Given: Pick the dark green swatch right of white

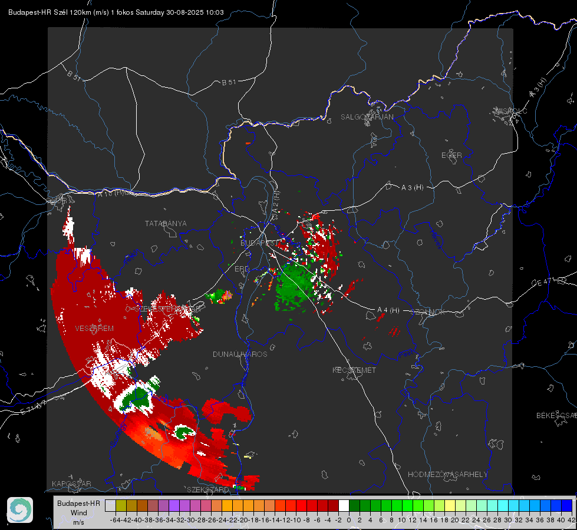Looking at the screenshot, I should [x=354, y=505].
